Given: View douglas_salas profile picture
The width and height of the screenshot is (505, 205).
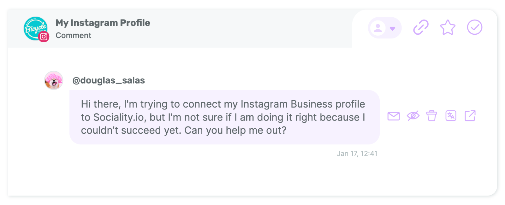Looking at the screenshot, I should point(54,80).
